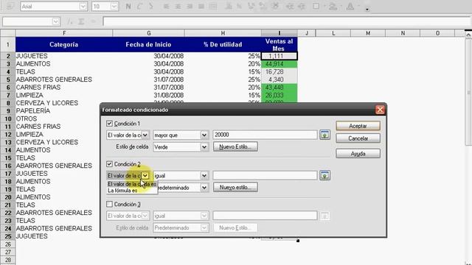Click the 'Ventas al Mes' header cell
Viewport: 472px width, 265px height.
pyautogui.click(x=280, y=44)
